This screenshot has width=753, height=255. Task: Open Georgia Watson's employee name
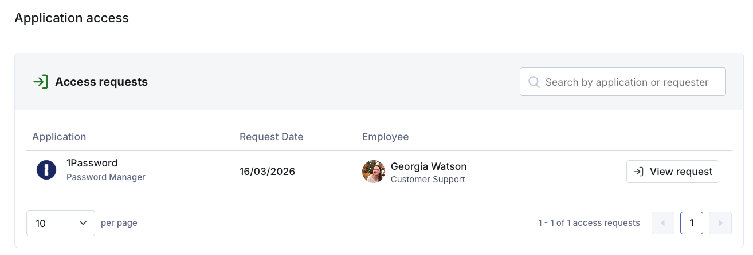[x=429, y=166]
